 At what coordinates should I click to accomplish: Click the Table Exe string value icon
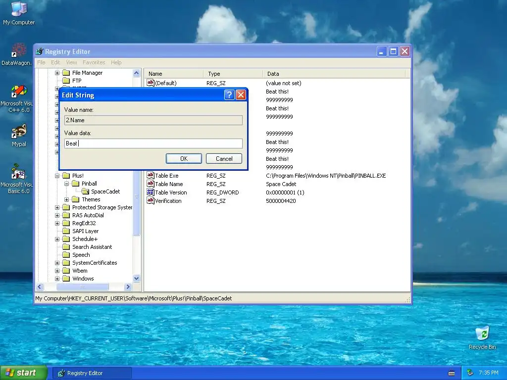(x=151, y=175)
